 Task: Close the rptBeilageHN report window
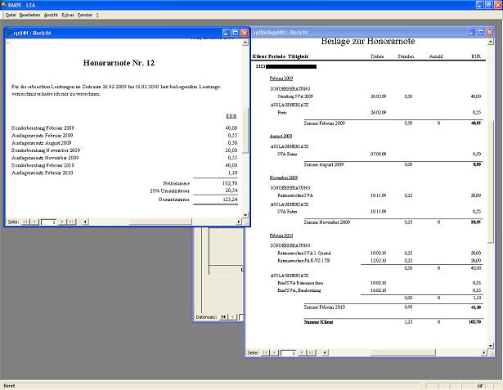click(490, 32)
